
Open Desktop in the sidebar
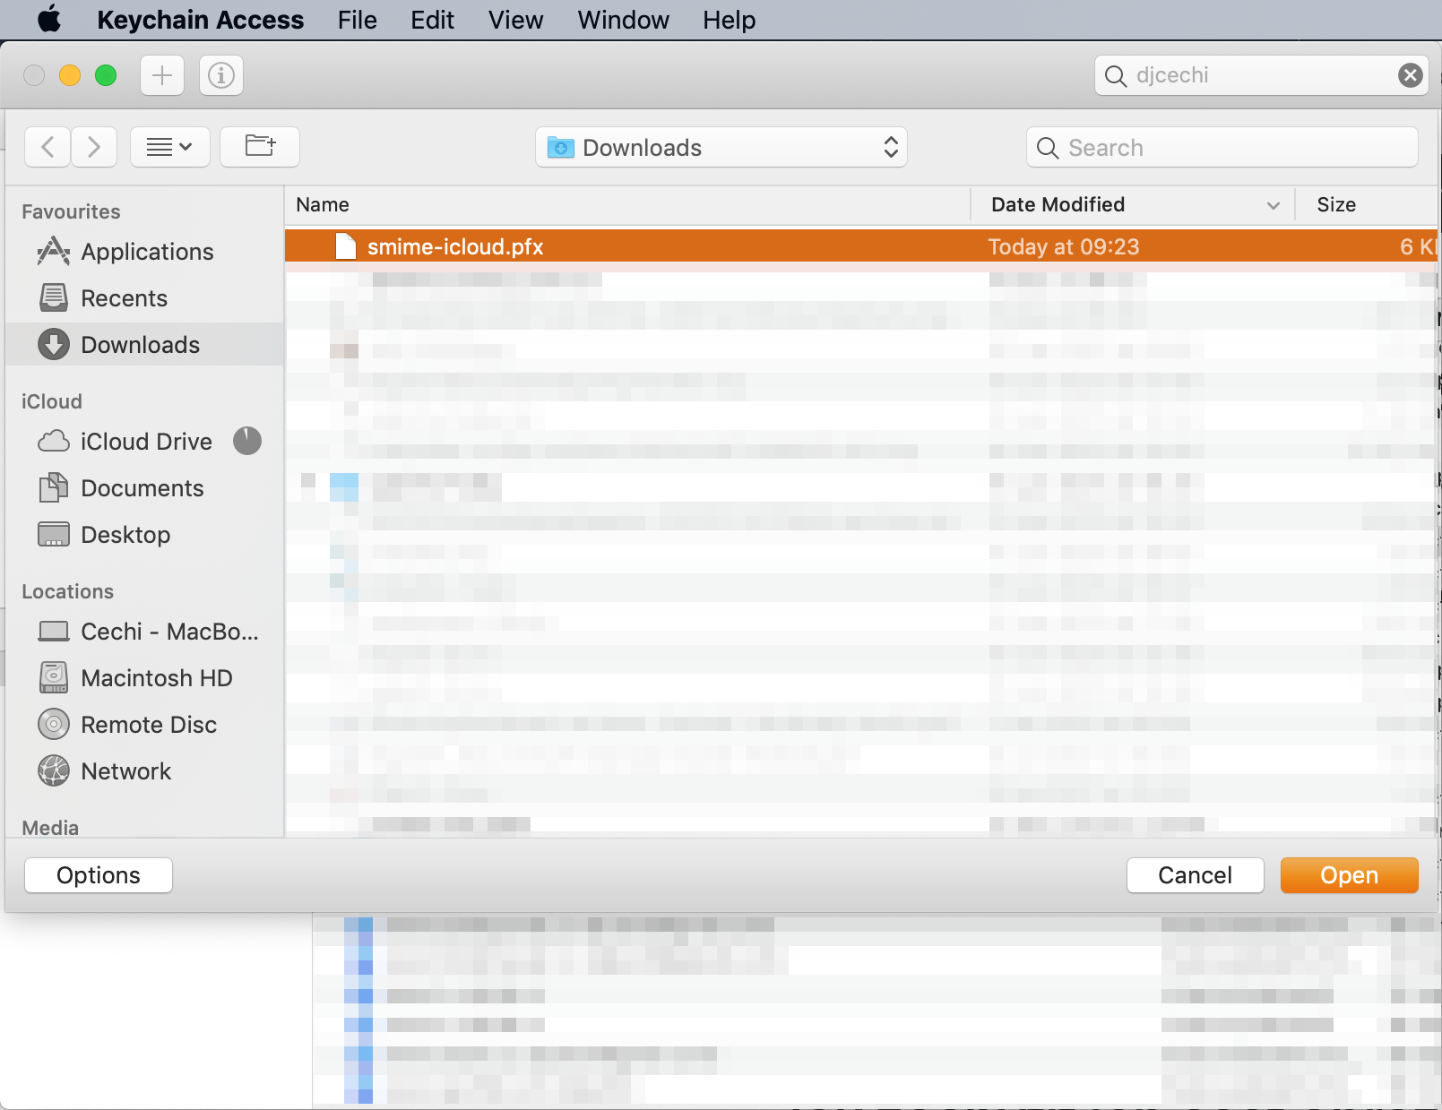point(145,535)
